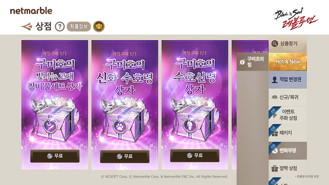329x185 pixels.
Task: Click the gold W shop coin icon
Action: 99,27
